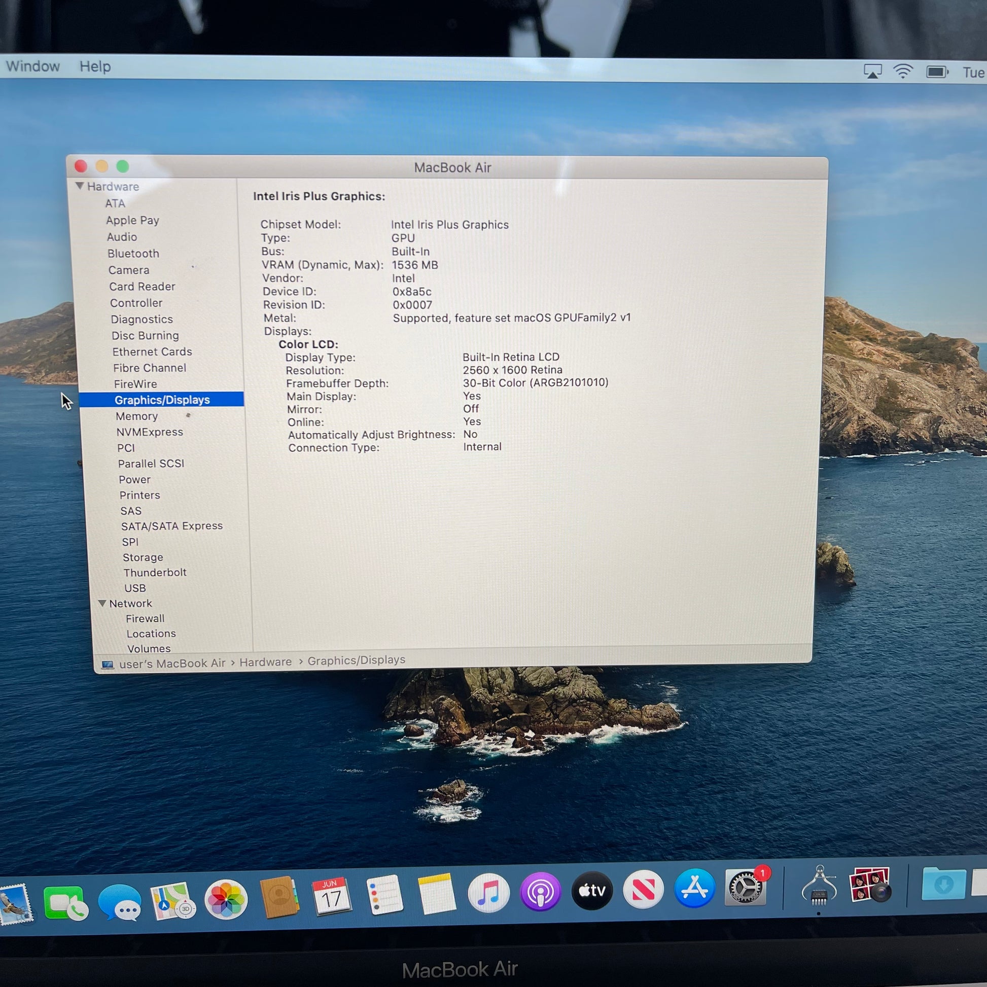987x987 pixels.
Task: Select Storage in the sidebar
Action: [x=143, y=557]
